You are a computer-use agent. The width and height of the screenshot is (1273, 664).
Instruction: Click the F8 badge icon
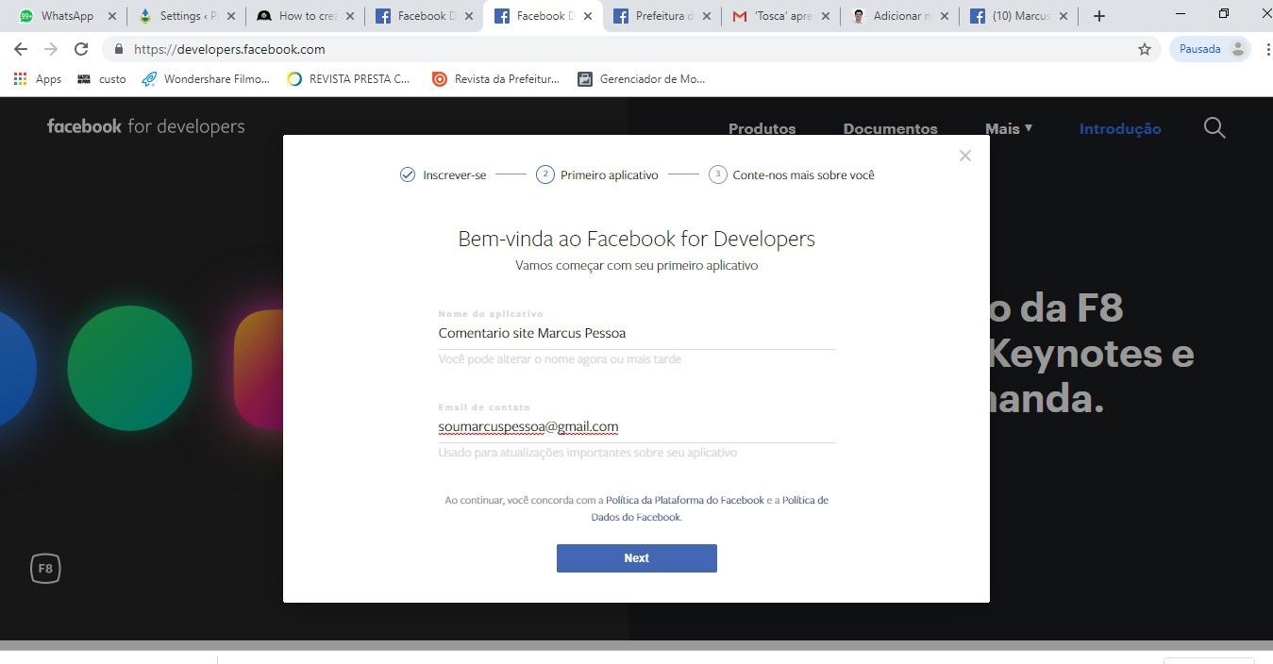45,569
